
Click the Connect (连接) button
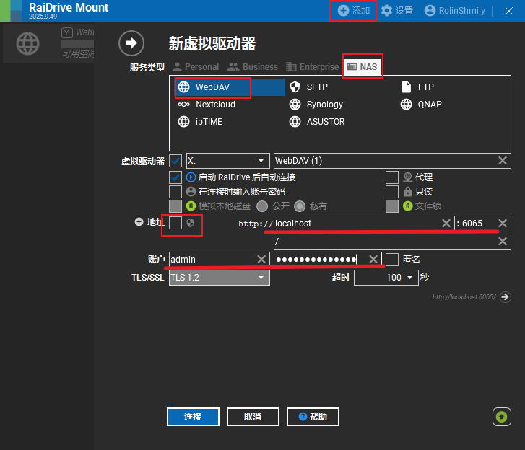point(193,417)
